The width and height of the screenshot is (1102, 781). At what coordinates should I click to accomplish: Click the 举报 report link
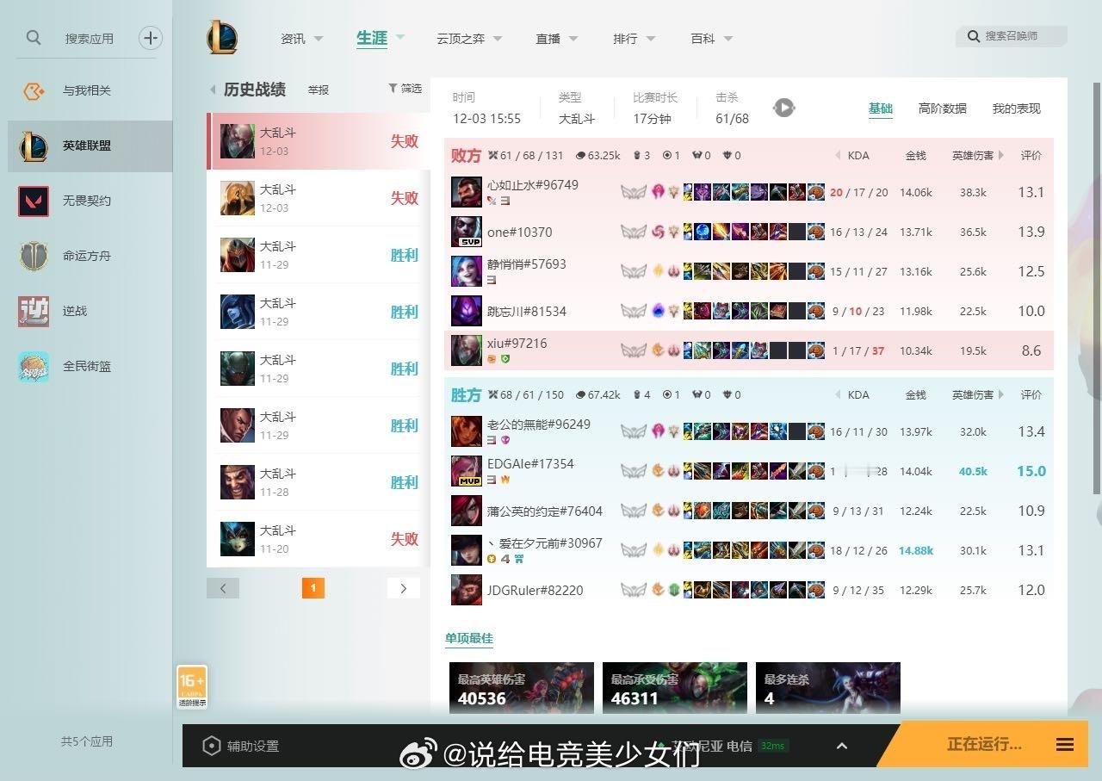(x=319, y=90)
